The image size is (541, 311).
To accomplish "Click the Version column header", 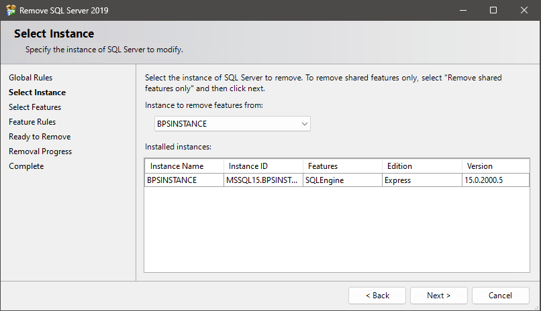I will coord(496,166).
